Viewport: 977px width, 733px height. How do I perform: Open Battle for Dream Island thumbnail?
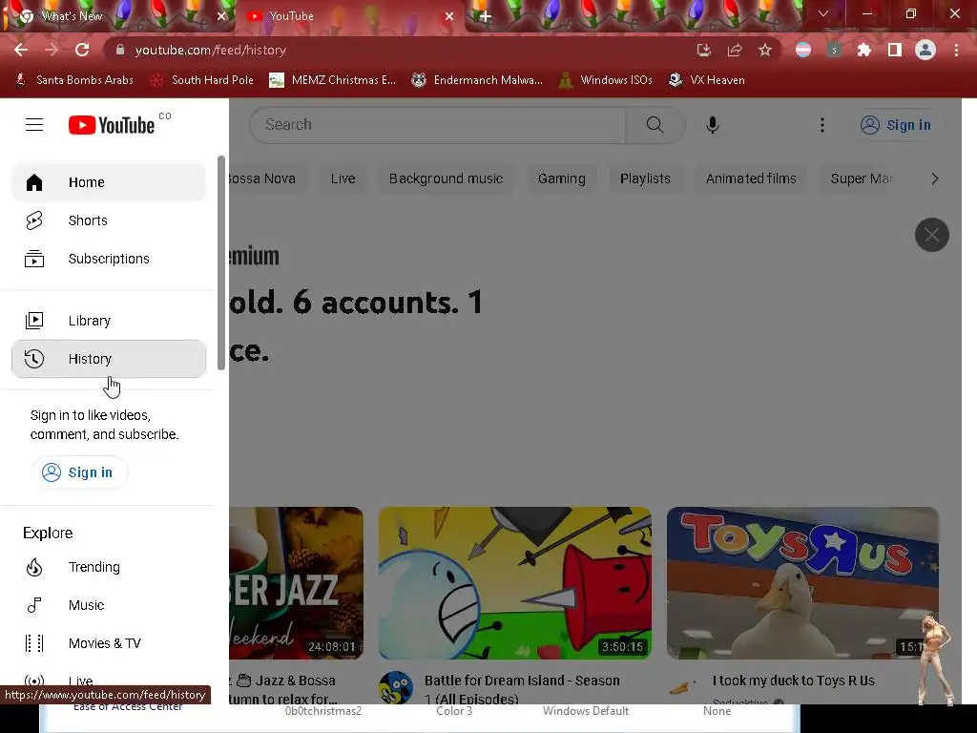(x=515, y=583)
